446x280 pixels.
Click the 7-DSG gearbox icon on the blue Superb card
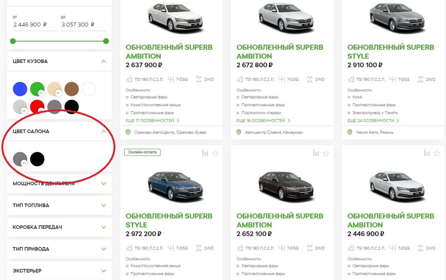[x=170, y=248]
